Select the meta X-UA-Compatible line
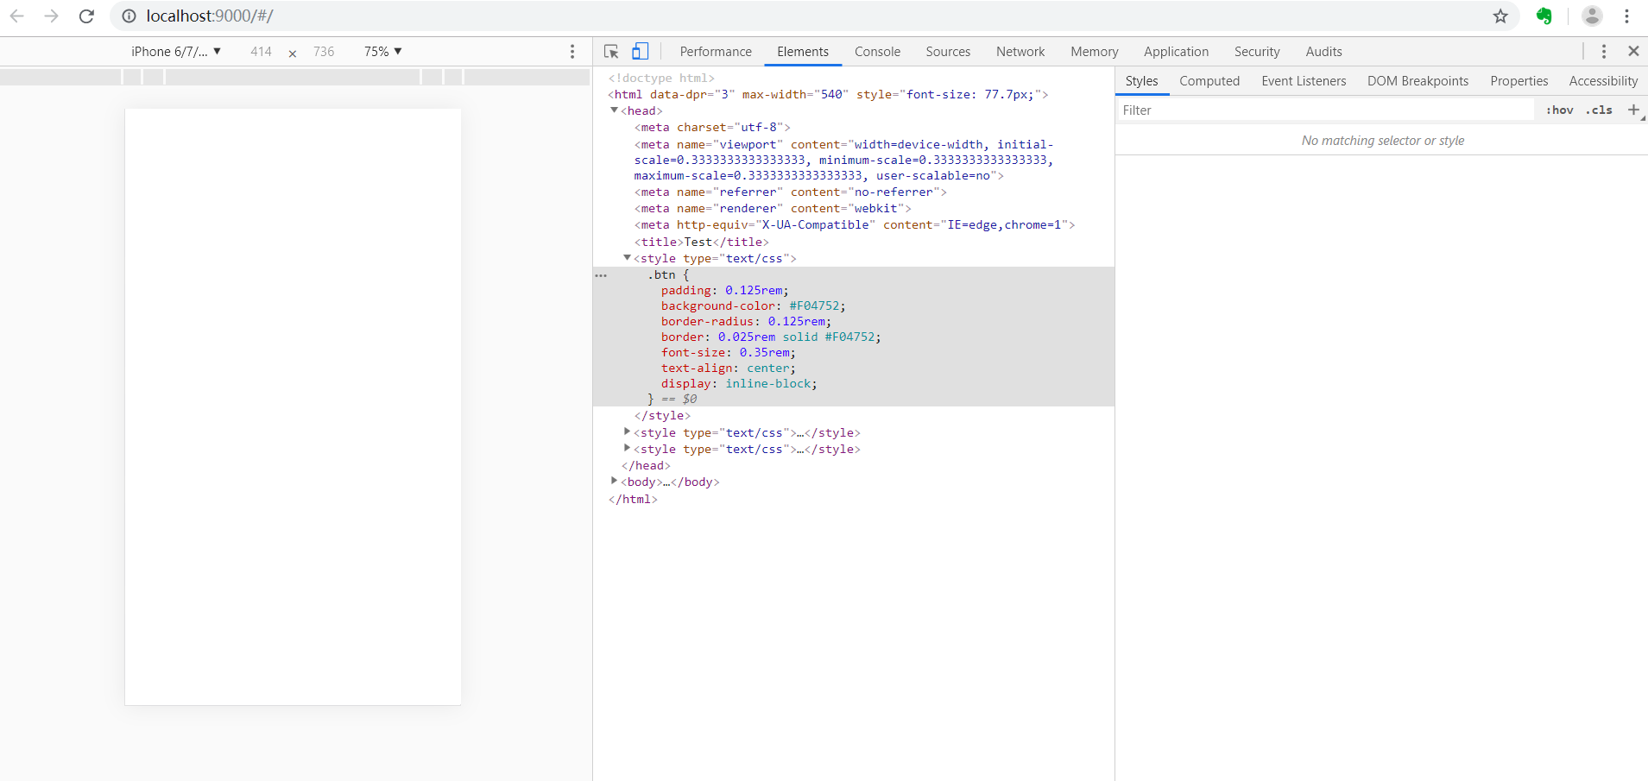Screen dimensions: 1648x781 click(855, 224)
